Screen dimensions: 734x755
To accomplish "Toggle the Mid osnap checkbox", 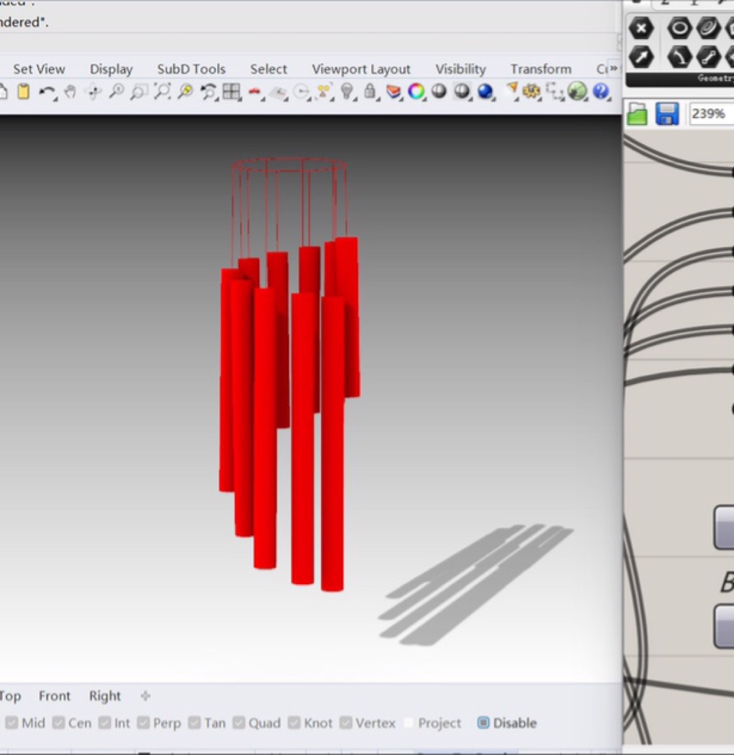I will [12, 723].
